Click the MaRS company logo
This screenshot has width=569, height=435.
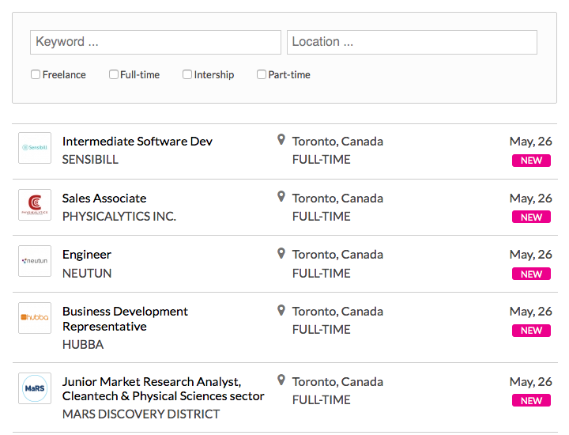(35, 388)
